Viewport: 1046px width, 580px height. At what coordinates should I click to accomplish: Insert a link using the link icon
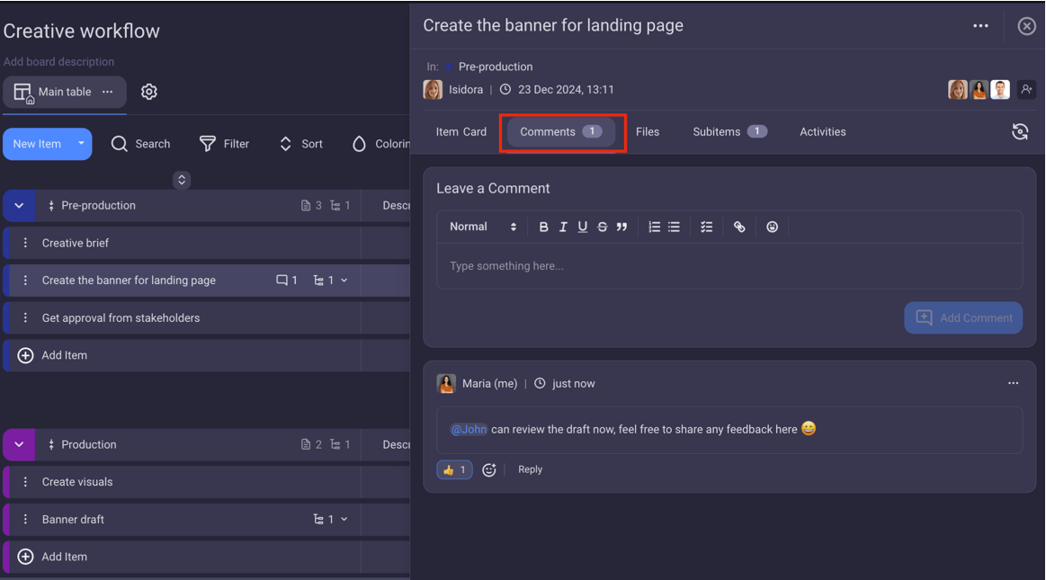coord(739,228)
